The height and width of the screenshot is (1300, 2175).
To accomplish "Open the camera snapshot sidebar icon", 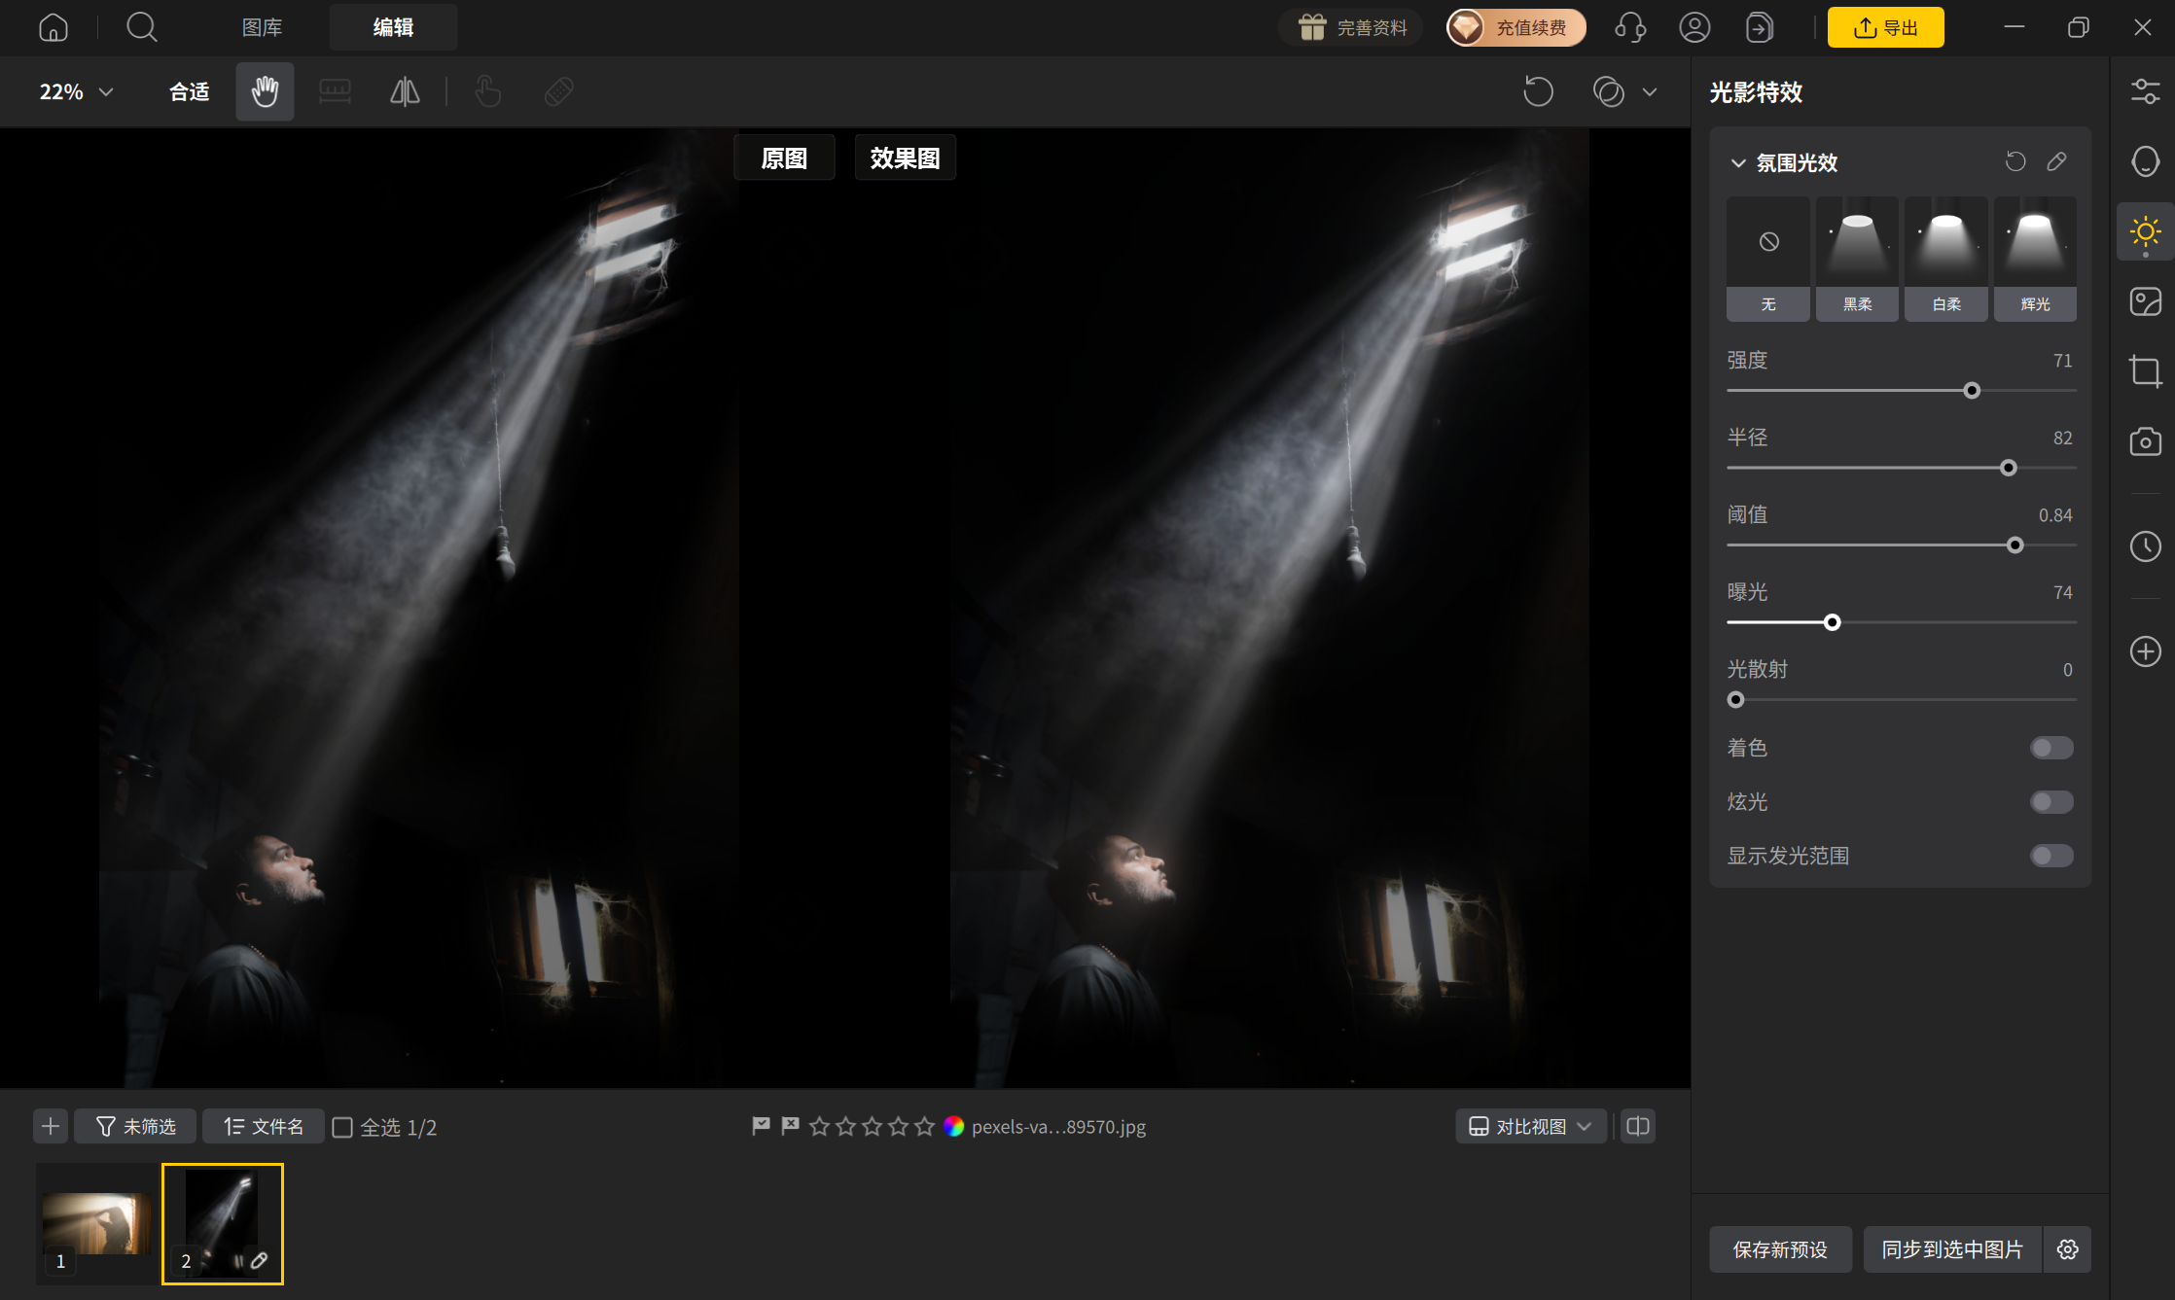I will [2145, 441].
